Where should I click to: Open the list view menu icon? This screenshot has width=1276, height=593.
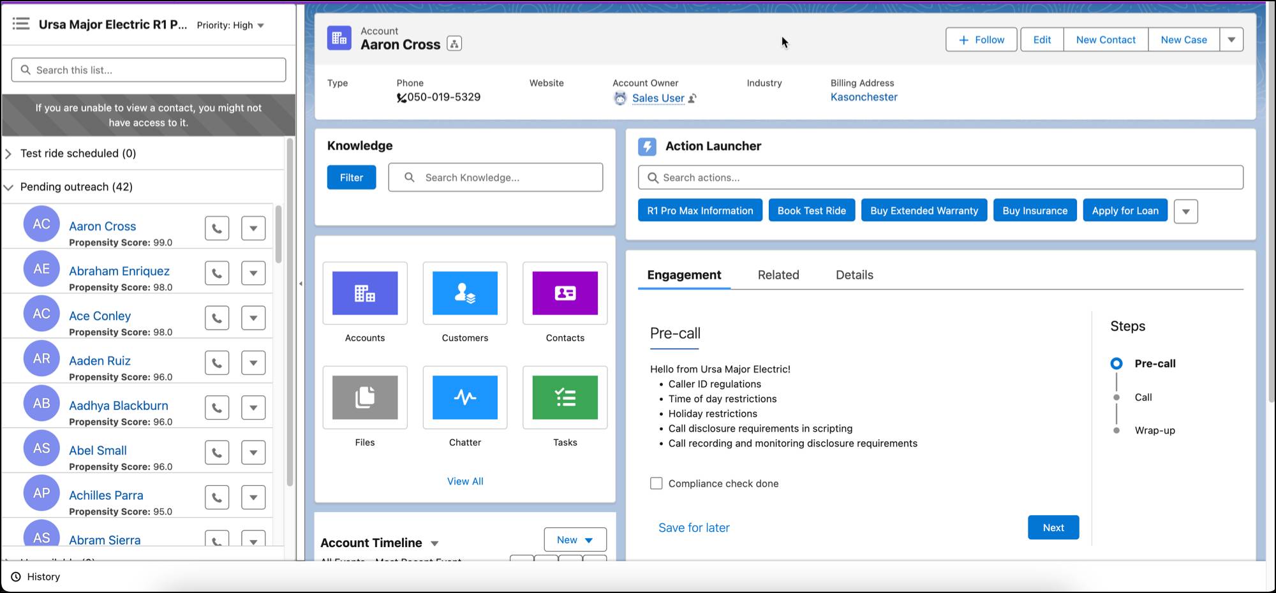pos(21,24)
